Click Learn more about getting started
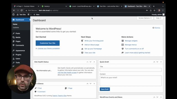This screenshot has height=99, width=177. [137, 53]
